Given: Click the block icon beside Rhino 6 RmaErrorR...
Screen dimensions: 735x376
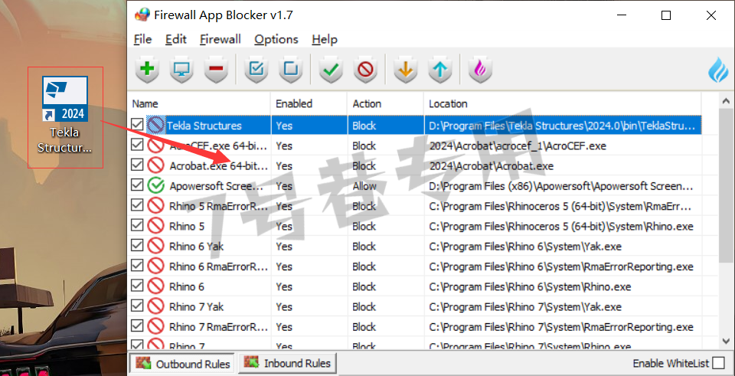Looking at the screenshot, I should click(x=155, y=266).
